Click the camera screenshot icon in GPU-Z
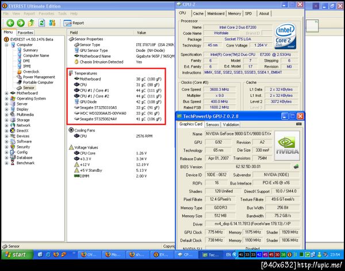Image resolution: width=345 pixels, height=271 pixels. click(298, 124)
